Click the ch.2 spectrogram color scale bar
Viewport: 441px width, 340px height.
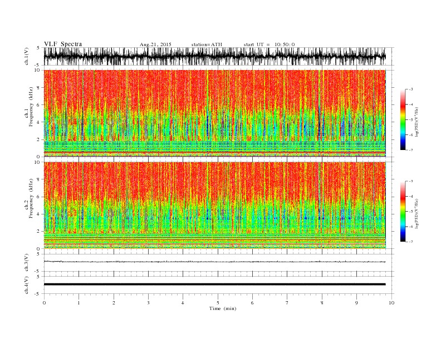tap(403, 211)
